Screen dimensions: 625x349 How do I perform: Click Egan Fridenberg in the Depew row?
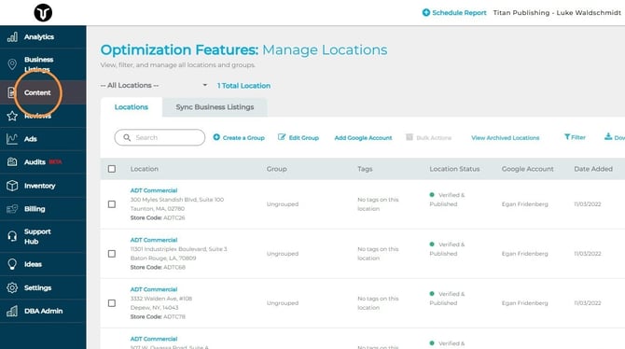[524, 302]
